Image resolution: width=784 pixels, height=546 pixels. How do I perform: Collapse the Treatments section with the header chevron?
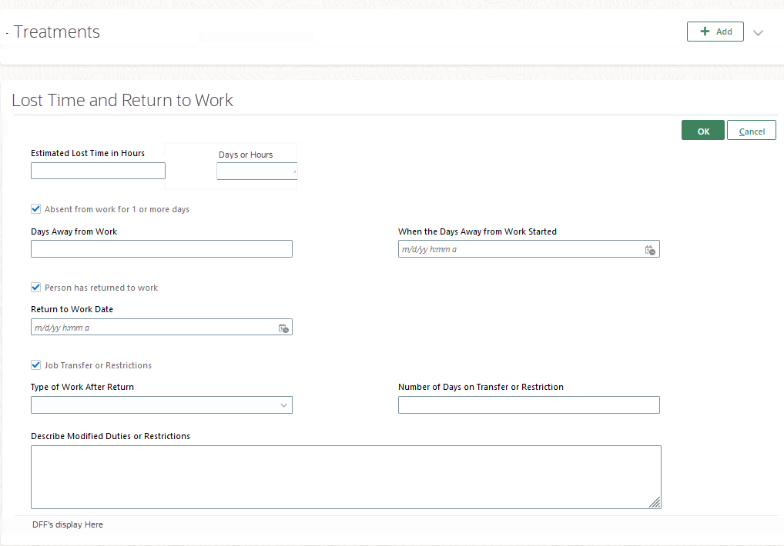(758, 32)
